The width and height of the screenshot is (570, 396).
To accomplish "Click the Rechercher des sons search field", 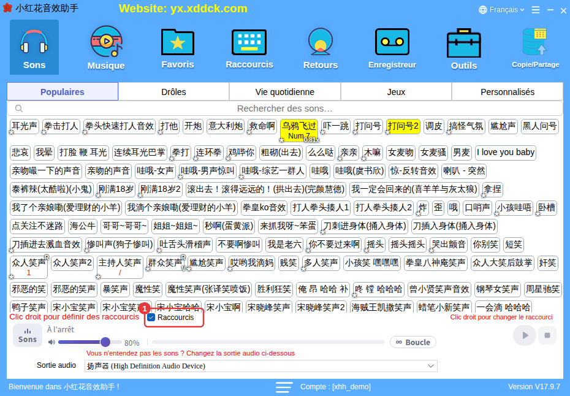I will [285, 109].
